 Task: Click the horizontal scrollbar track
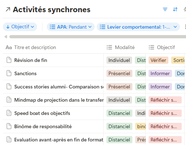click(97, 37)
